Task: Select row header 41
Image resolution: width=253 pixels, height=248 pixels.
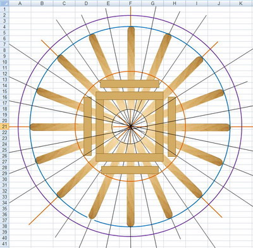Action: pyautogui.click(x=4, y=244)
